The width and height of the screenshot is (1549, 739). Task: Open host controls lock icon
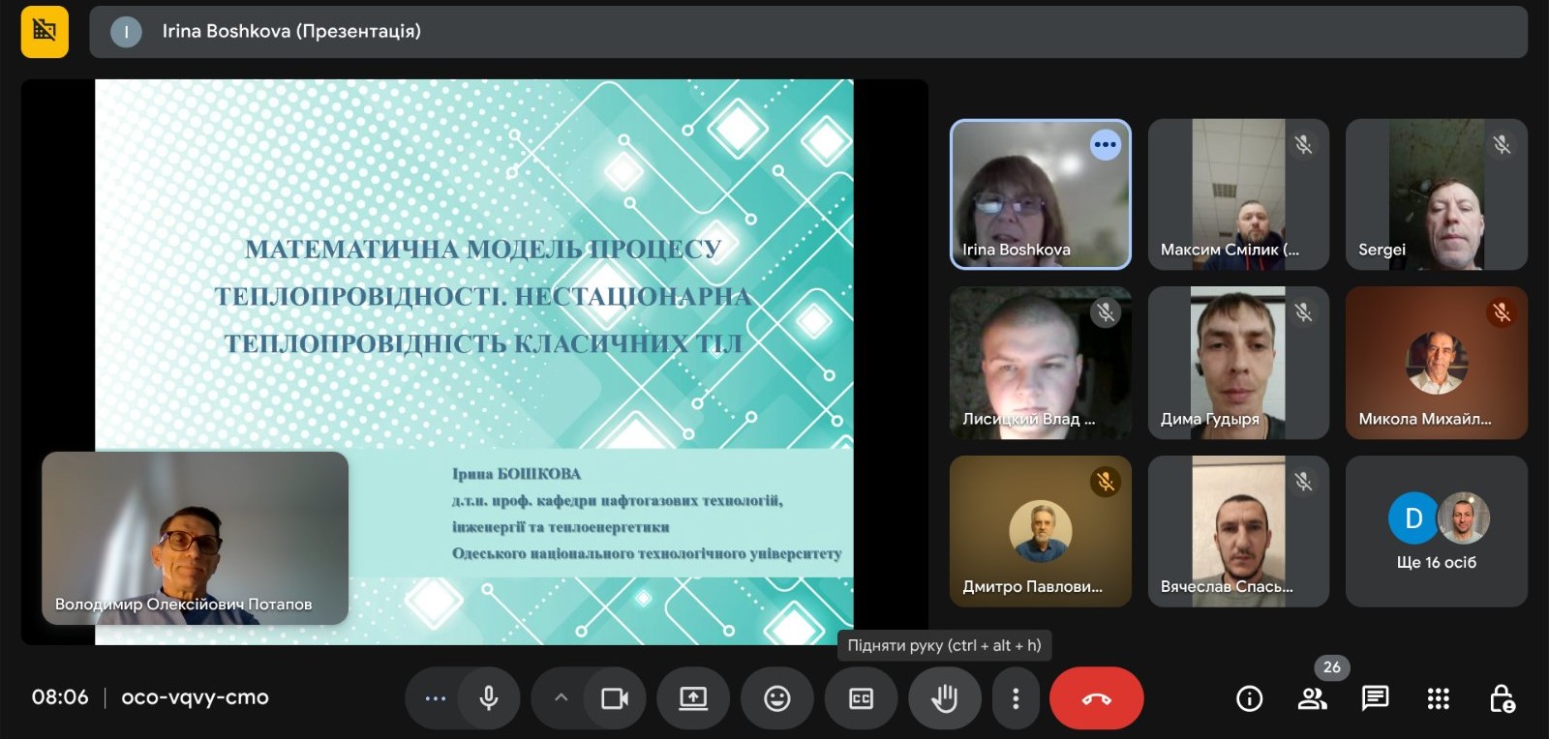(1502, 698)
